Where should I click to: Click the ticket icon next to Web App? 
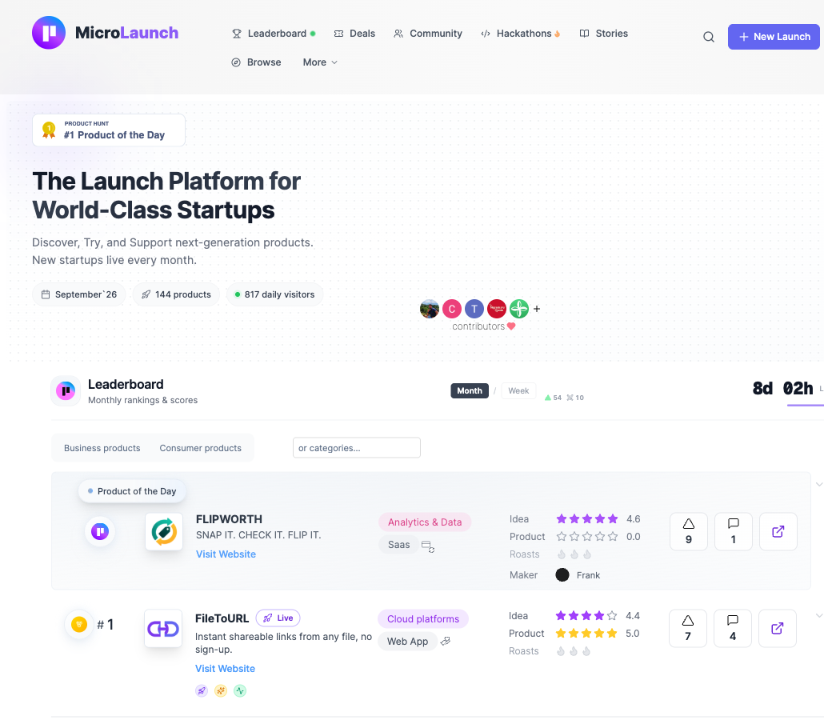click(446, 641)
